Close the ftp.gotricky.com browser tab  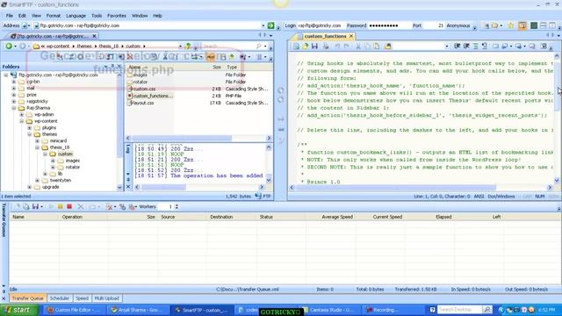(94, 36)
